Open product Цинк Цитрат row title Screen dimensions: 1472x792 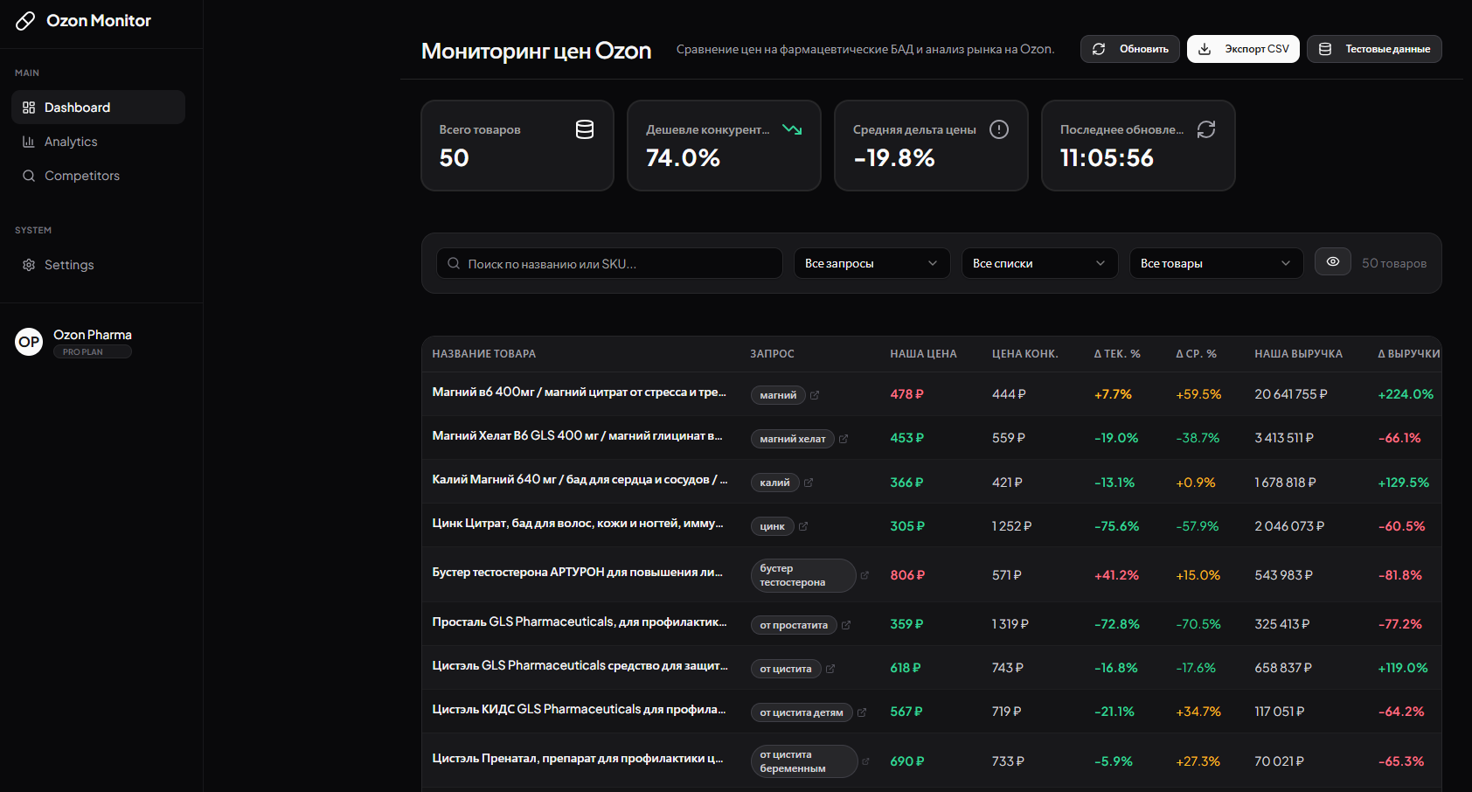pyautogui.click(x=579, y=524)
